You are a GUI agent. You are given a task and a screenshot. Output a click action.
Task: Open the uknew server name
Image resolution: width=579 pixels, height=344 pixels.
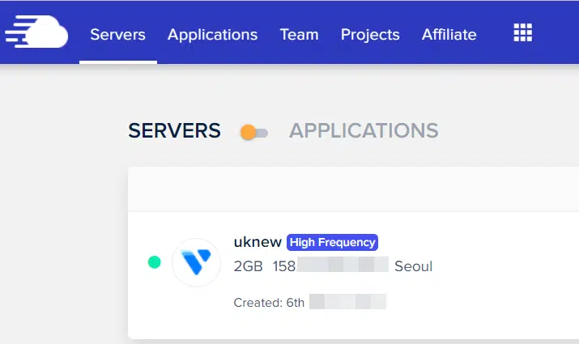[258, 242]
